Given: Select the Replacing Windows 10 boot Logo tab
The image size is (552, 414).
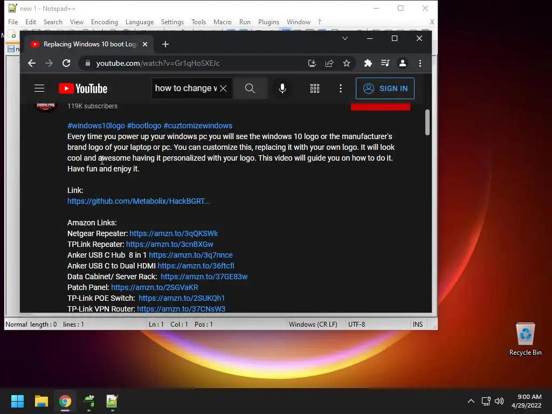Looking at the screenshot, I should pyautogui.click(x=90, y=44).
